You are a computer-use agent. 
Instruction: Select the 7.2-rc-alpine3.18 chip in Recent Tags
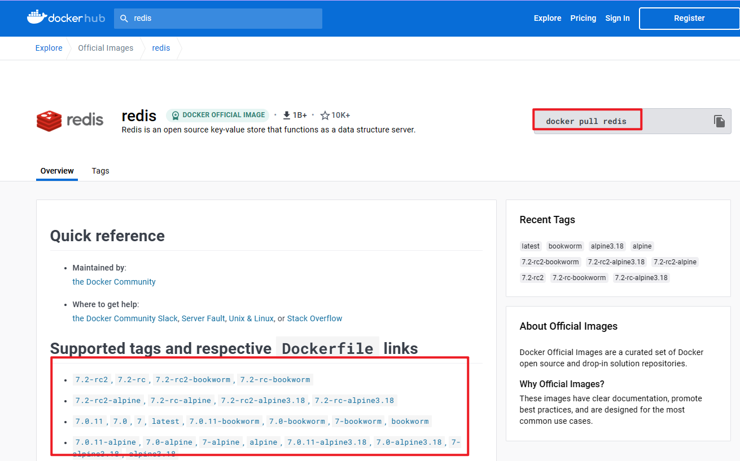tap(641, 278)
